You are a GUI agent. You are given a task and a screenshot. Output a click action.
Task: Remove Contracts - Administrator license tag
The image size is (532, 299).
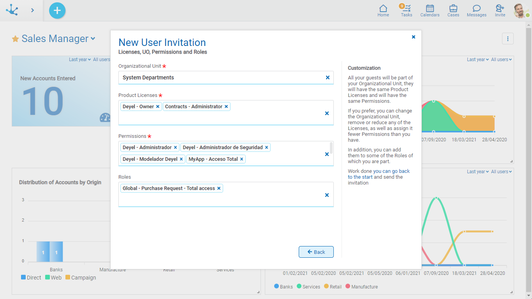pyautogui.click(x=226, y=107)
